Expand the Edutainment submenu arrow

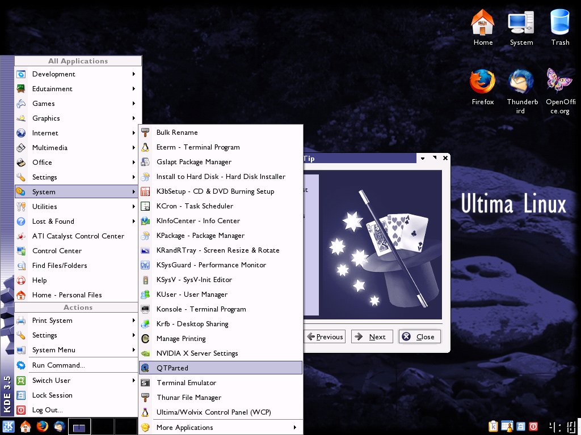134,89
